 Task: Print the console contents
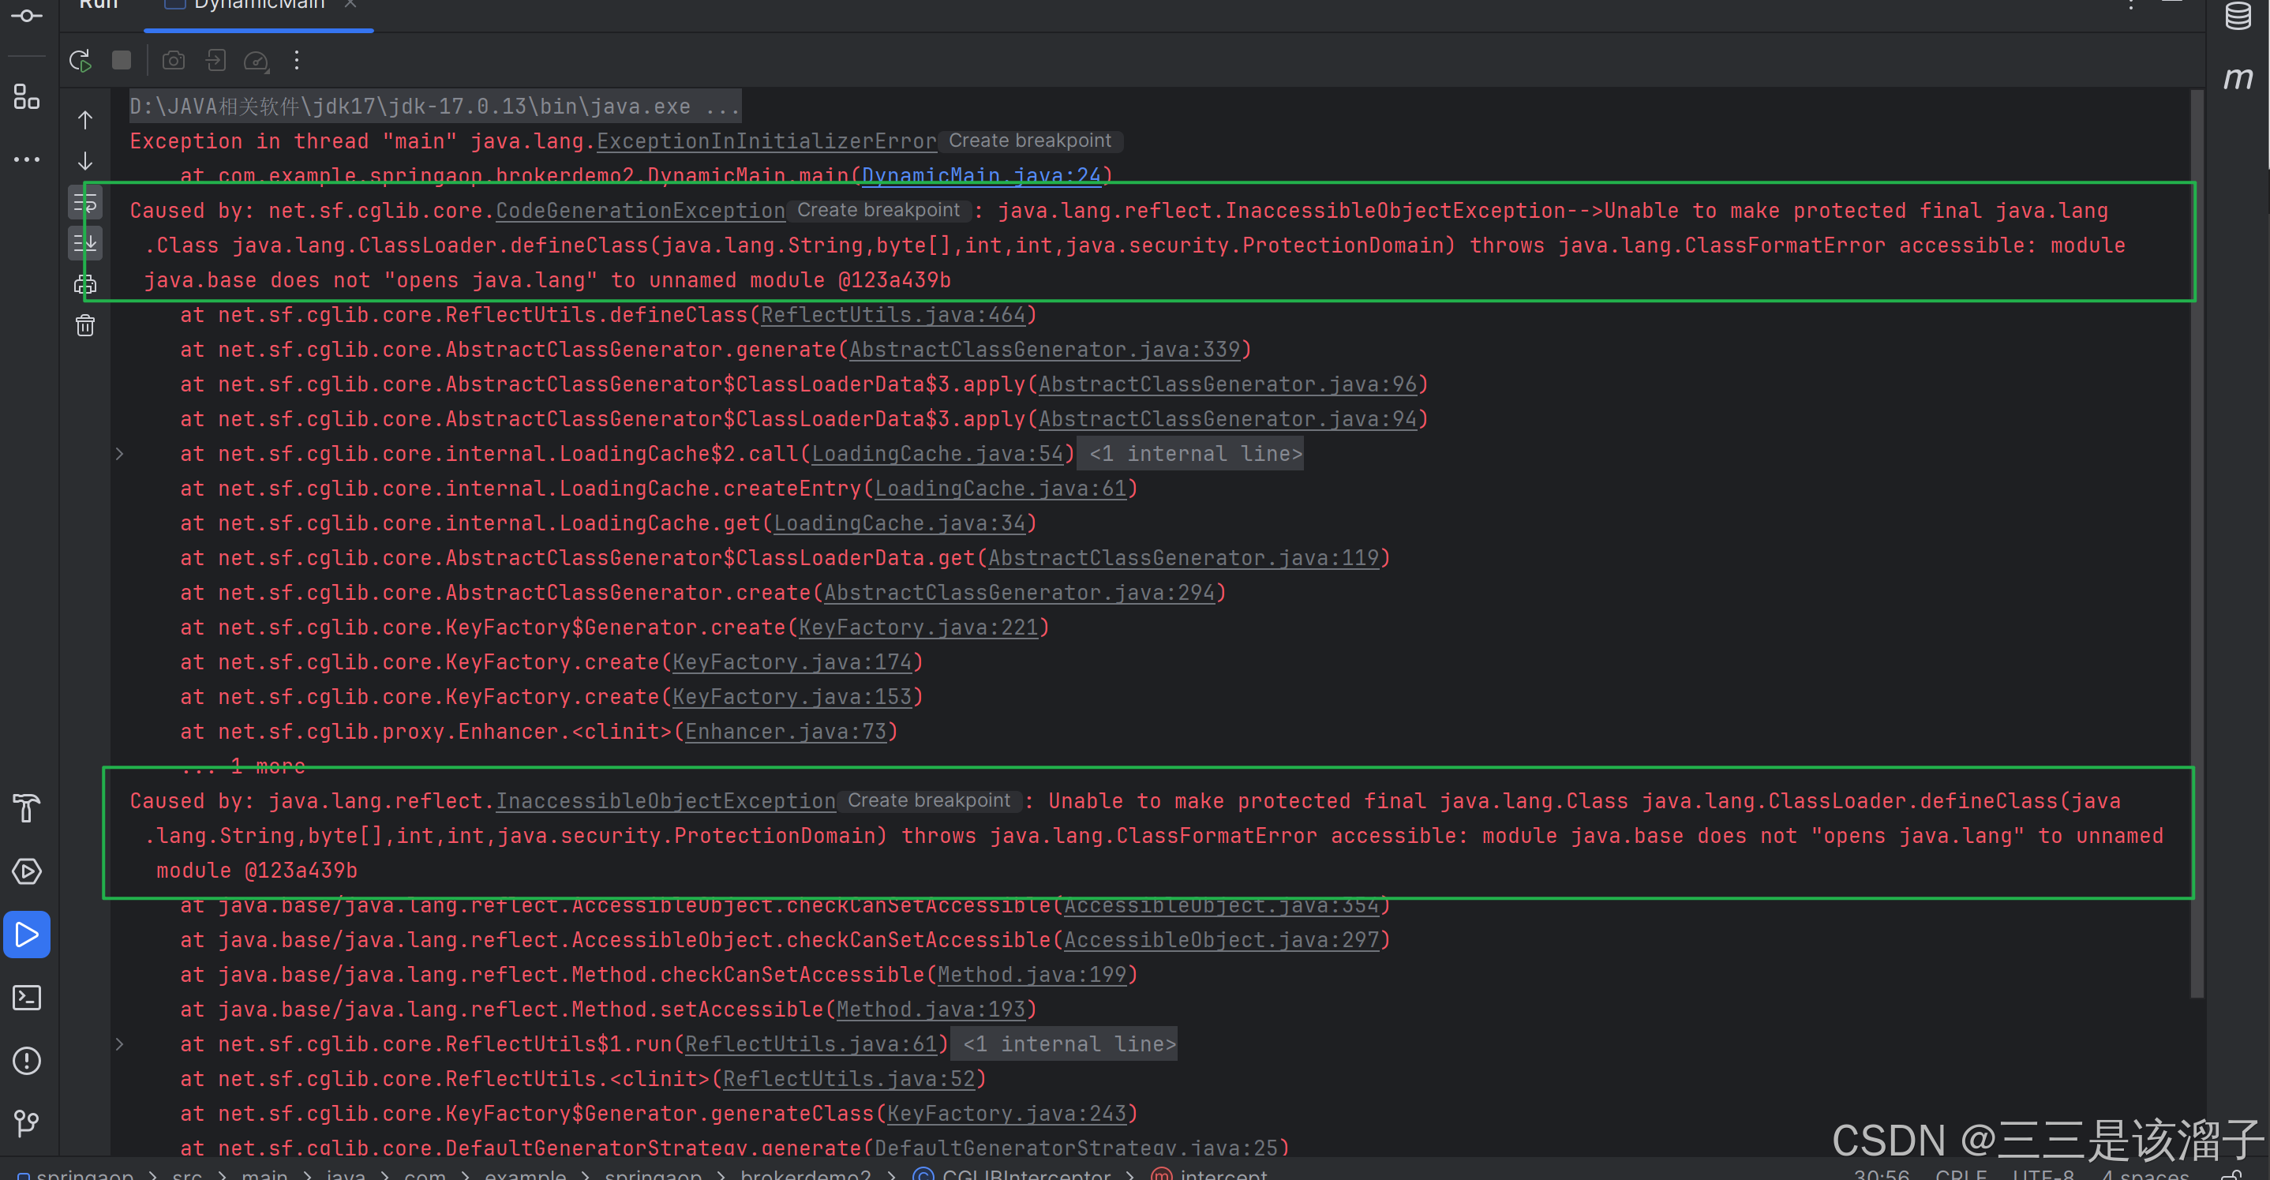coord(84,283)
